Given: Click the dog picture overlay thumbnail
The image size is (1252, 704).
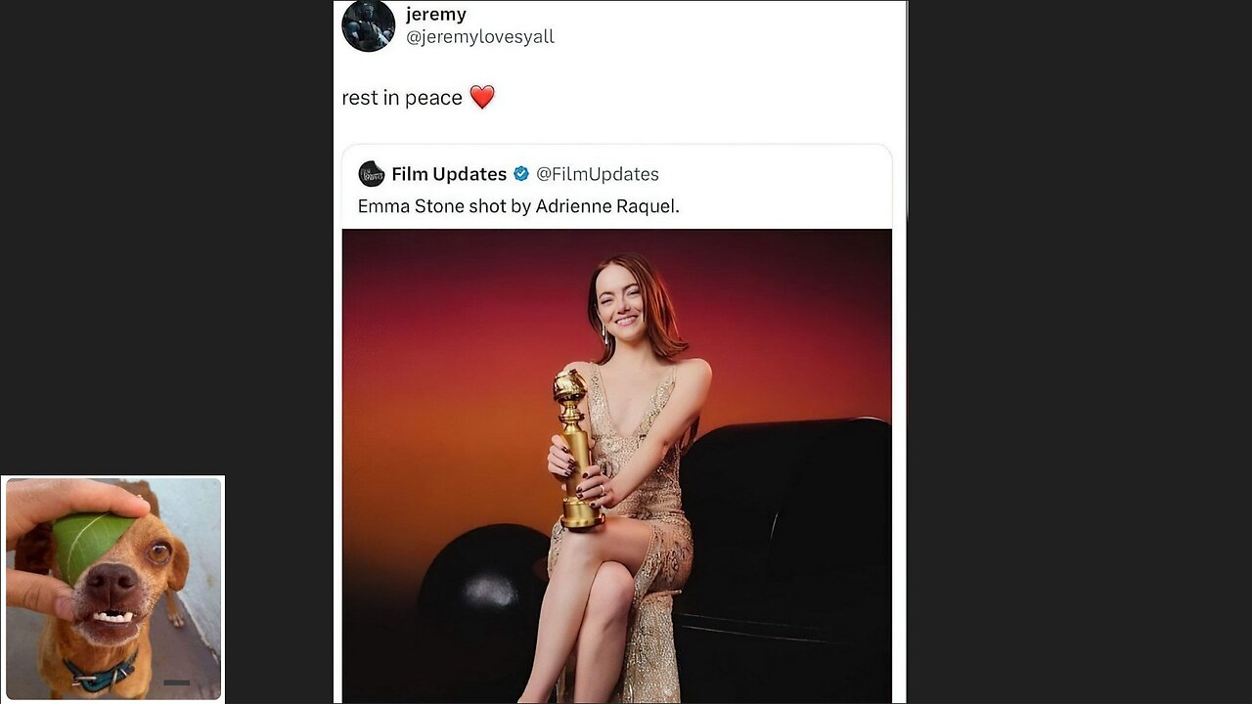Looking at the screenshot, I should click(113, 589).
